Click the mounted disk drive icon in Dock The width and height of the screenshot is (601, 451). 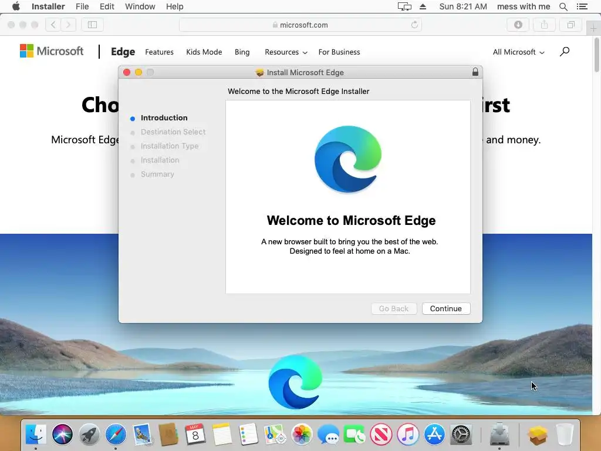coord(499,435)
